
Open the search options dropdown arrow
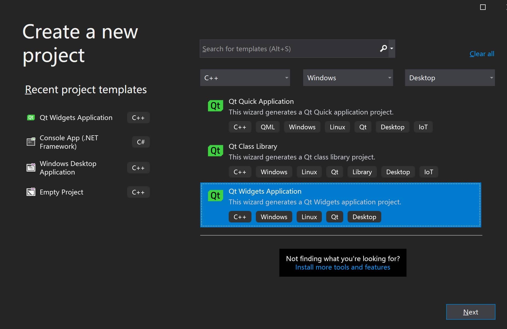pos(392,48)
